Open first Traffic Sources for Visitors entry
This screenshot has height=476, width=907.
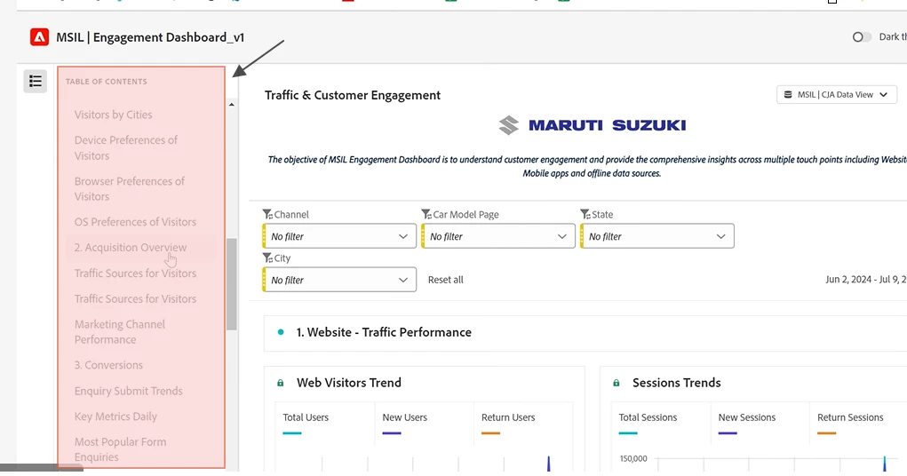click(135, 273)
